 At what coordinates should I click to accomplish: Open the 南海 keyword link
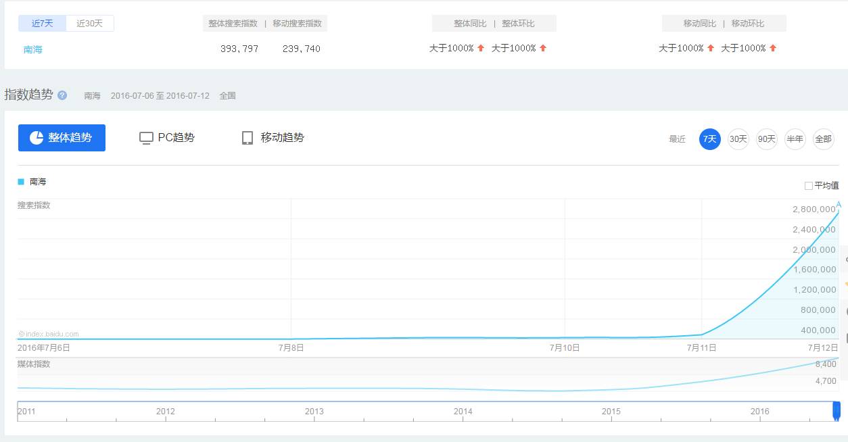point(32,49)
